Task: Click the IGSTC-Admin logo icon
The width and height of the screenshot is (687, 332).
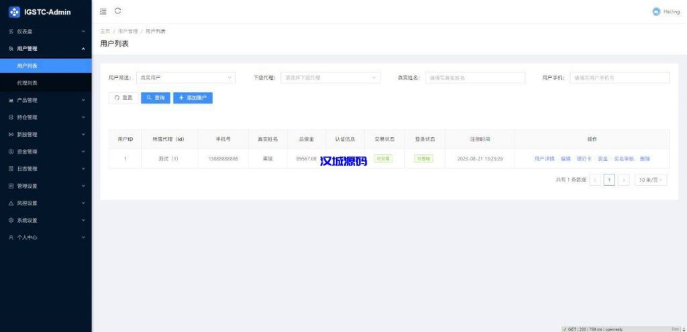Action: [15, 12]
